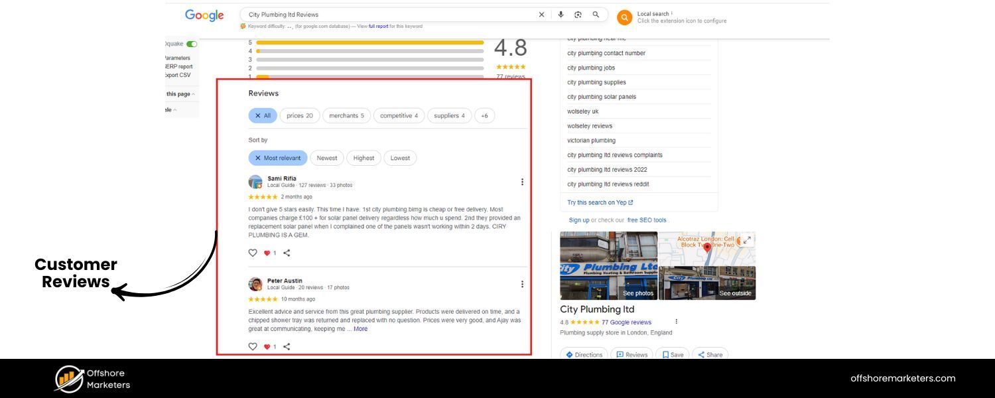The width and height of the screenshot is (995, 398).
Task: Sort reviews by Newest
Action: 326,158
